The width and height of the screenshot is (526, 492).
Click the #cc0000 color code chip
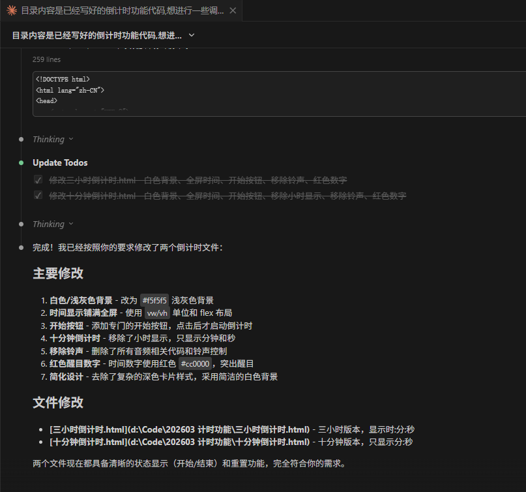(196, 363)
